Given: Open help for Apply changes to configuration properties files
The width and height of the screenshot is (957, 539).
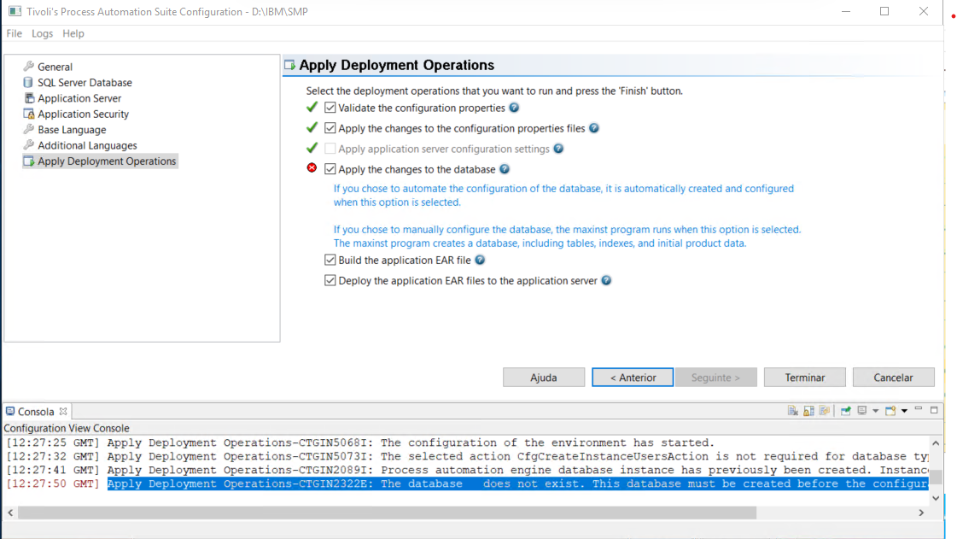Looking at the screenshot, I should [594, 127].
